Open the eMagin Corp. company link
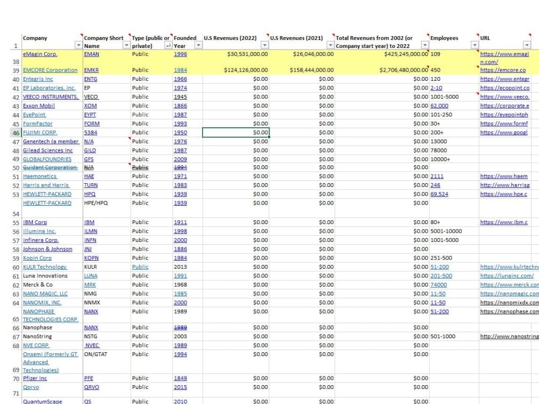 40,54
